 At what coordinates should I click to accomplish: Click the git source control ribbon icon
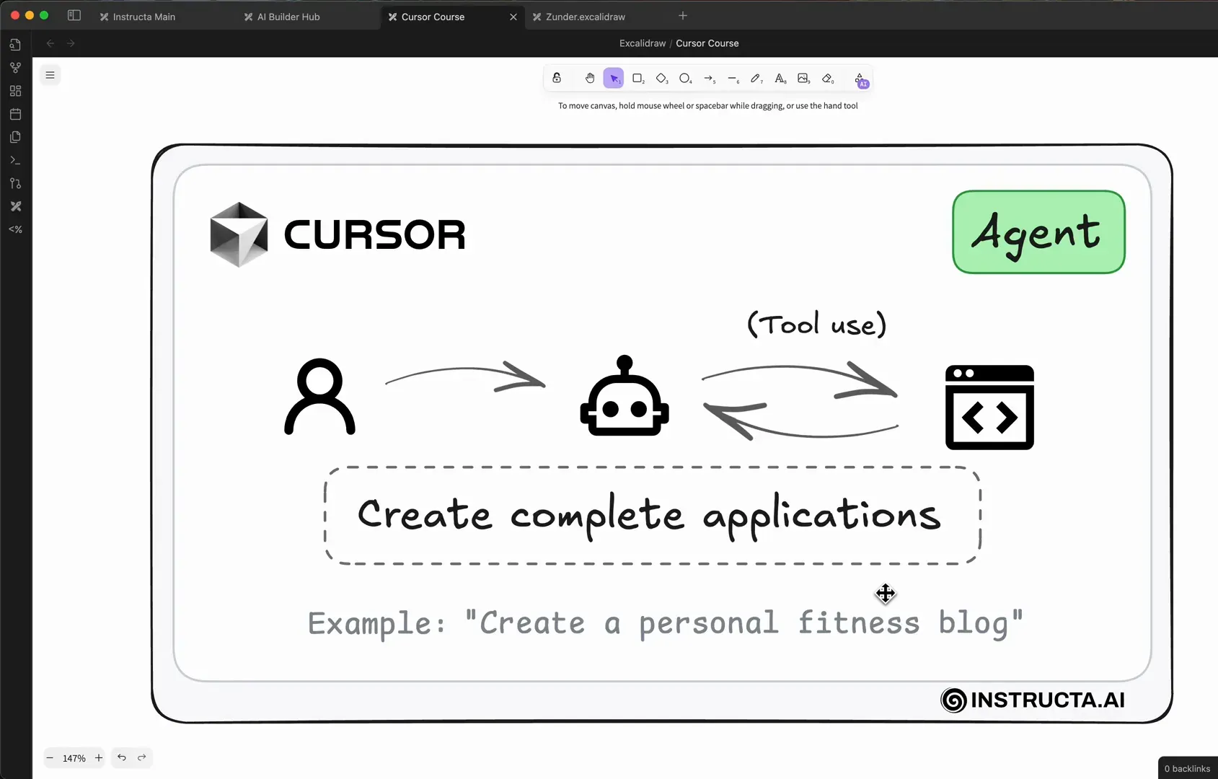point(15,183)
